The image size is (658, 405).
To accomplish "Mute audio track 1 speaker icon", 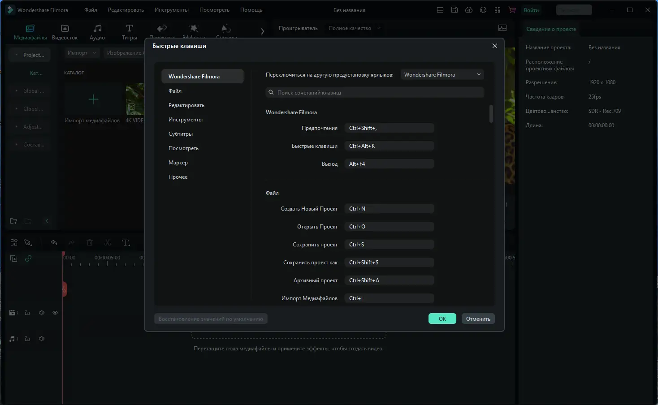I will 42,339.
